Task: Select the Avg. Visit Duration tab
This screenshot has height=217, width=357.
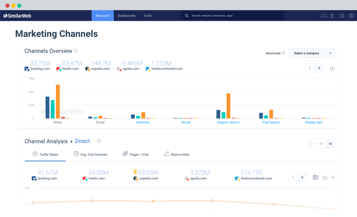Action: point(90,154)
